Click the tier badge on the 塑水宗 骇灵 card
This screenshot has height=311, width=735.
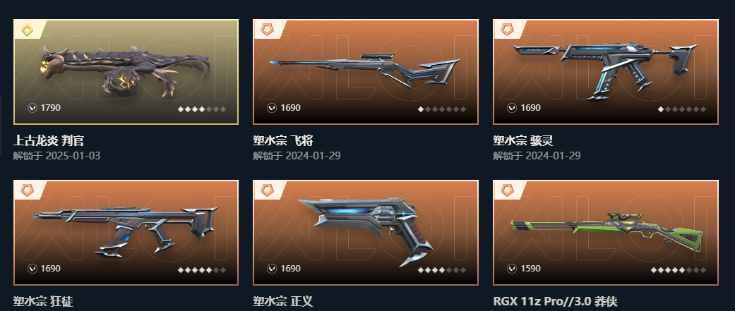pyautogui.click(x=507, y=31)
